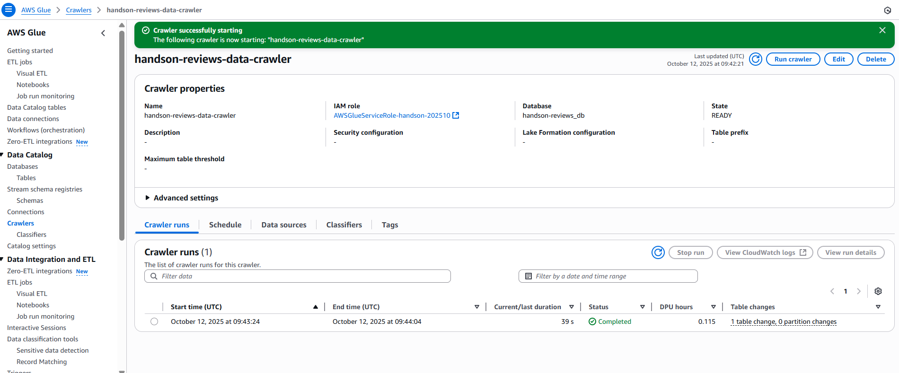The width and height of the screenshot is (899, 373).
Task: Collapse the AWS Glue side panel
Action: [x=103, y=33]
